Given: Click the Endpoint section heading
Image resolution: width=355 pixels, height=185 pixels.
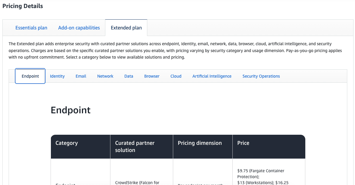Looking at the screenshot, I should coord(71,110).
